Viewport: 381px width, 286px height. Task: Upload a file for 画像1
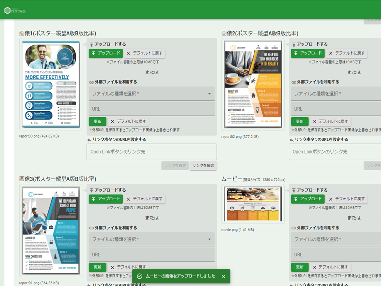[106, 53]
